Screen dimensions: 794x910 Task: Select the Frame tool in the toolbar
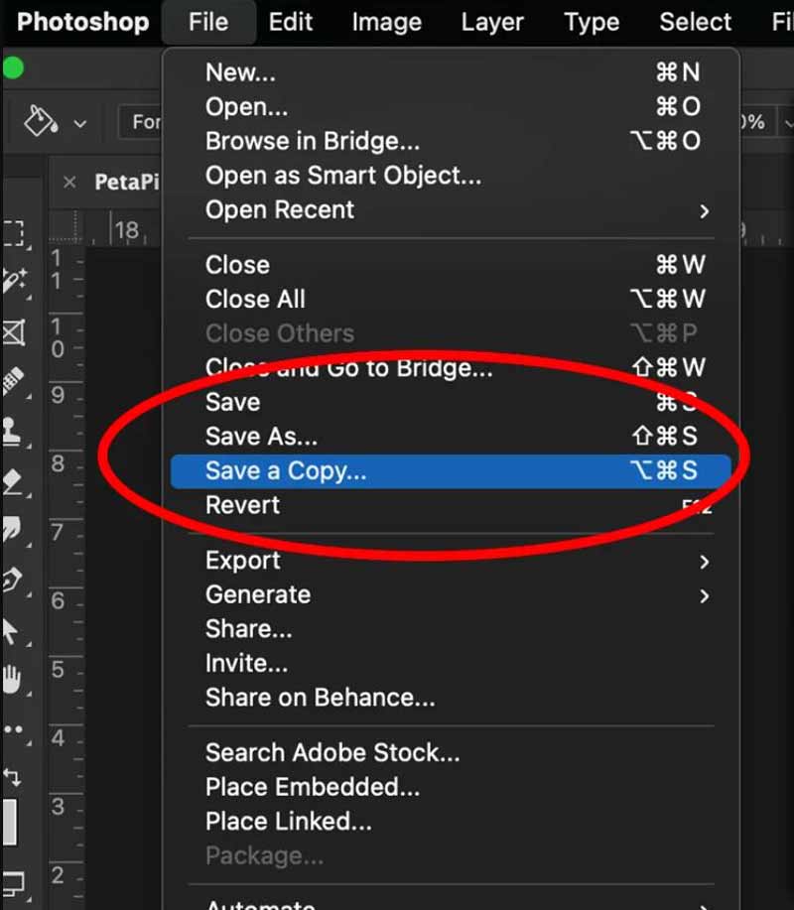point(15,332)
